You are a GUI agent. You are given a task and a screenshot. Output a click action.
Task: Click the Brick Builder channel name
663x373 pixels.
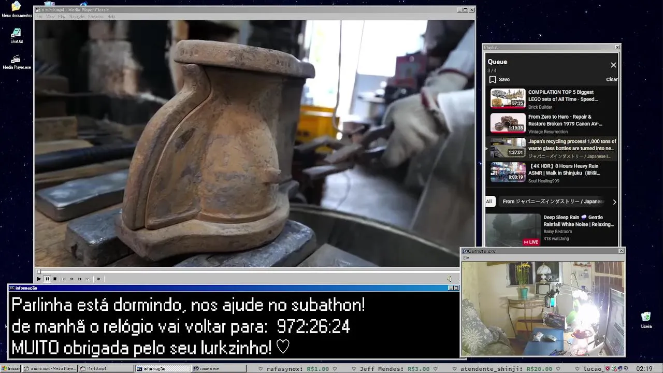(540, 107)
